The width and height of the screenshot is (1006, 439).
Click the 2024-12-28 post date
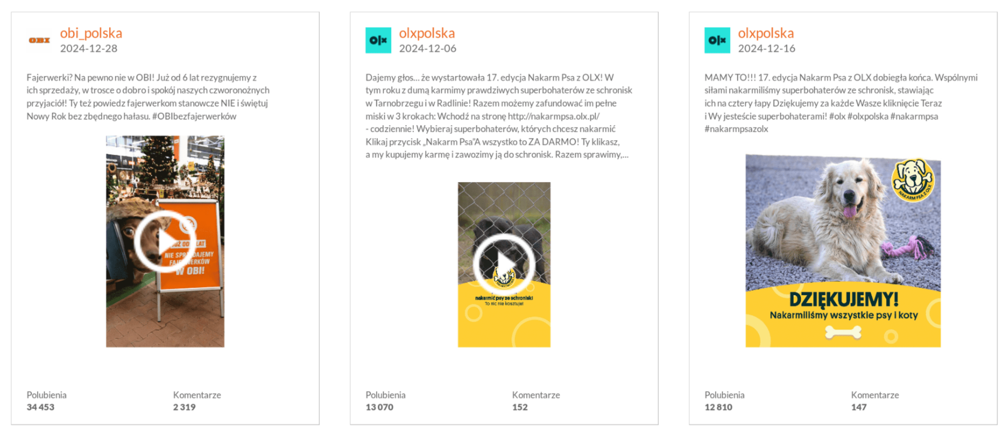[x=89, y=49]
